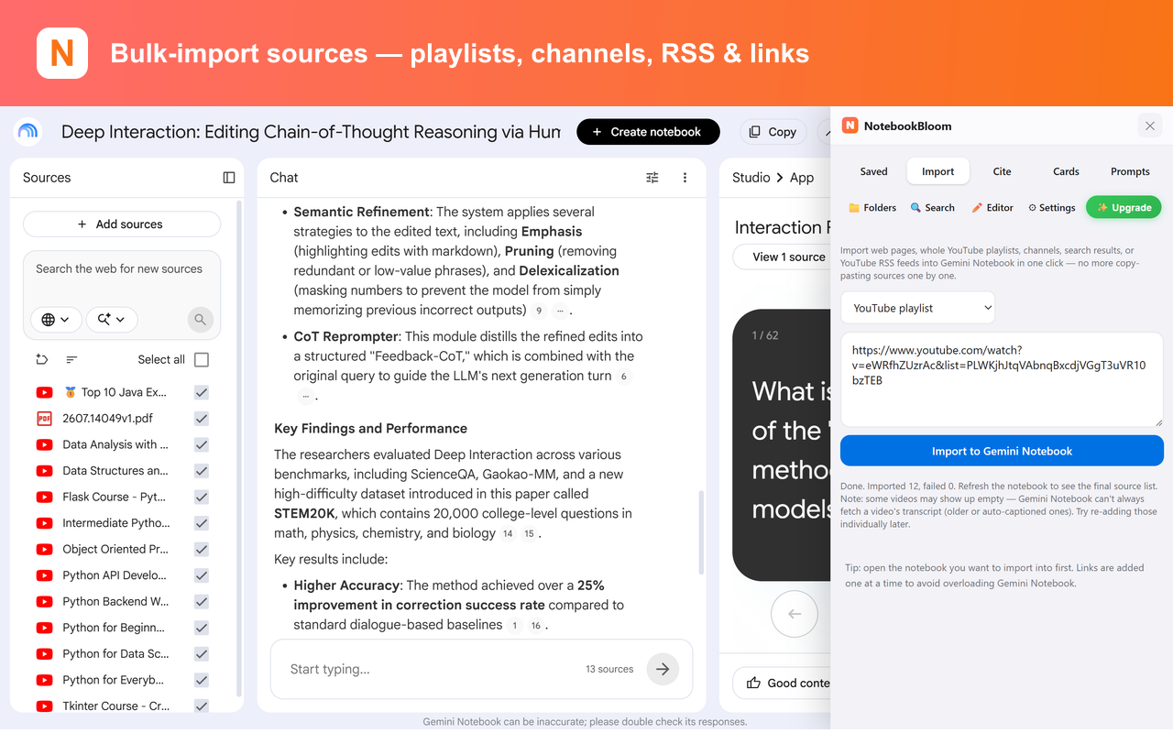The height and width of the screenshot is (733, 1173).
Task: Open citation marker 9 after Delexicalization paragraph
Action: [539, 311]
